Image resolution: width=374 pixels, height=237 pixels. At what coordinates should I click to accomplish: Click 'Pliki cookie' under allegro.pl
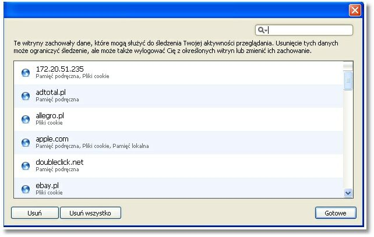pos(49,123)
